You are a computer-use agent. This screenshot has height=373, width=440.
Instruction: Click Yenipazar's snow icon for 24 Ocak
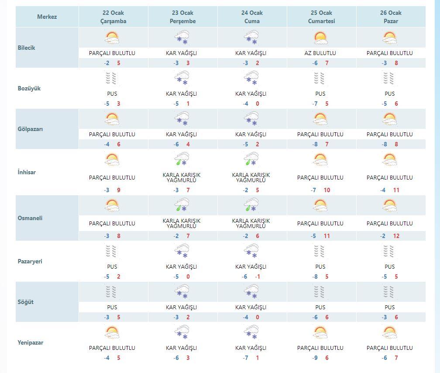(x=251, y=332)
